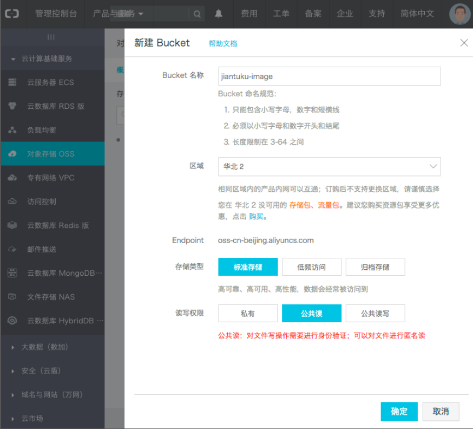Image resolution: width=473 pixels, height=429 pixels.
Task: Click the RDS database icon
Action: pos(12,106)
